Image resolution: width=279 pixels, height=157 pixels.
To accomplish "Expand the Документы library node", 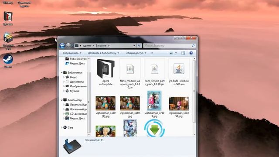I will pyautogui.click(x=64, y=82).
